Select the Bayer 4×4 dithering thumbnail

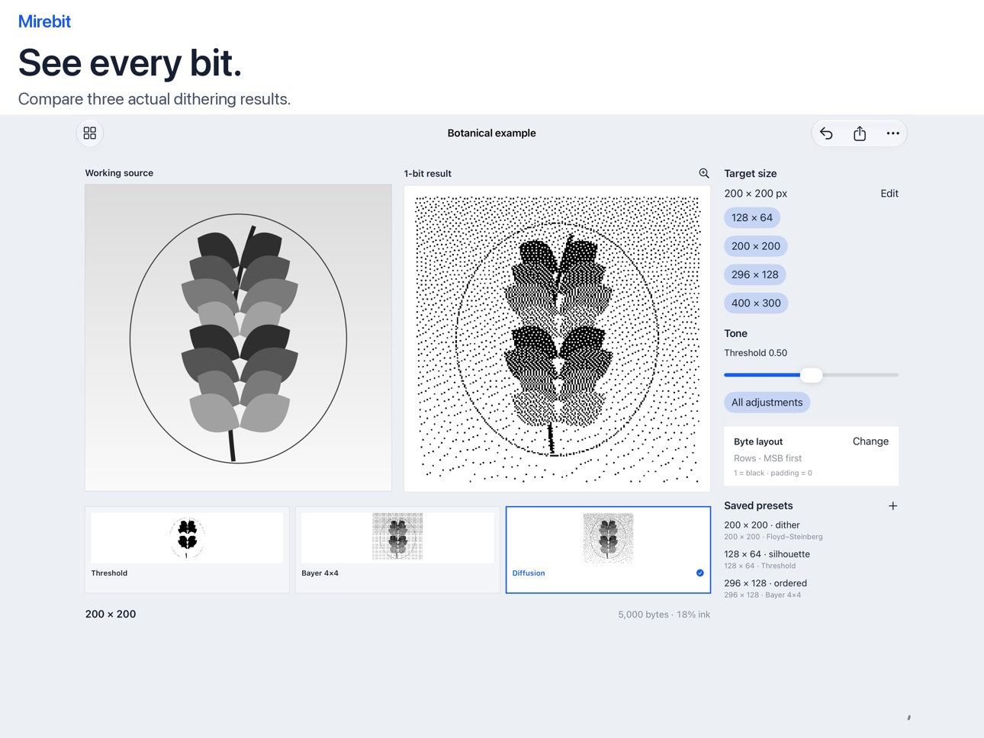(397, 550)
